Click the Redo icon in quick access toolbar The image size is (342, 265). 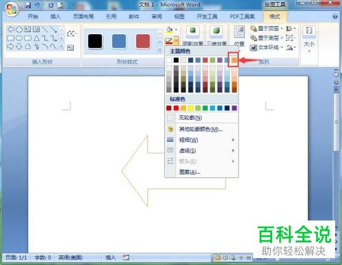(51, 5)
